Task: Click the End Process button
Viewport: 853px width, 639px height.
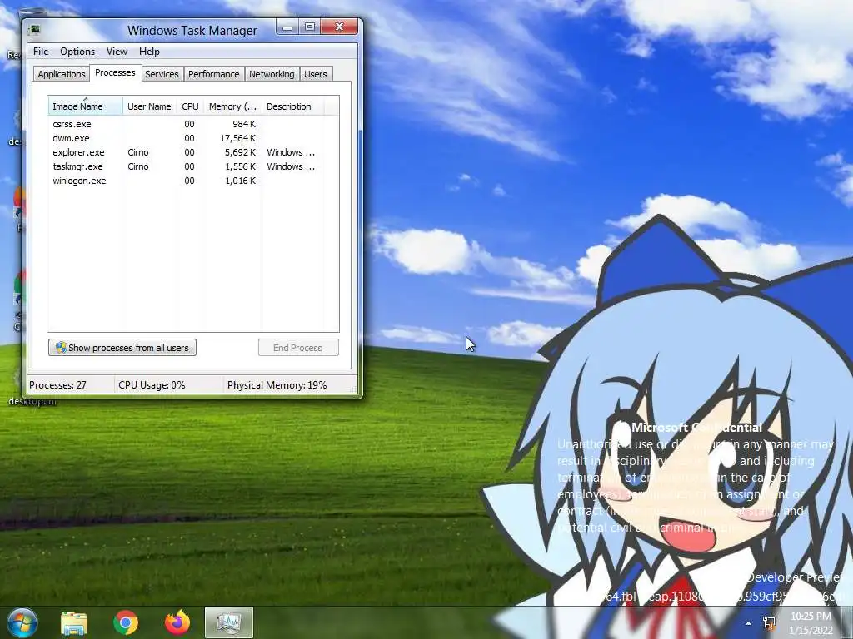Action: 298,348
